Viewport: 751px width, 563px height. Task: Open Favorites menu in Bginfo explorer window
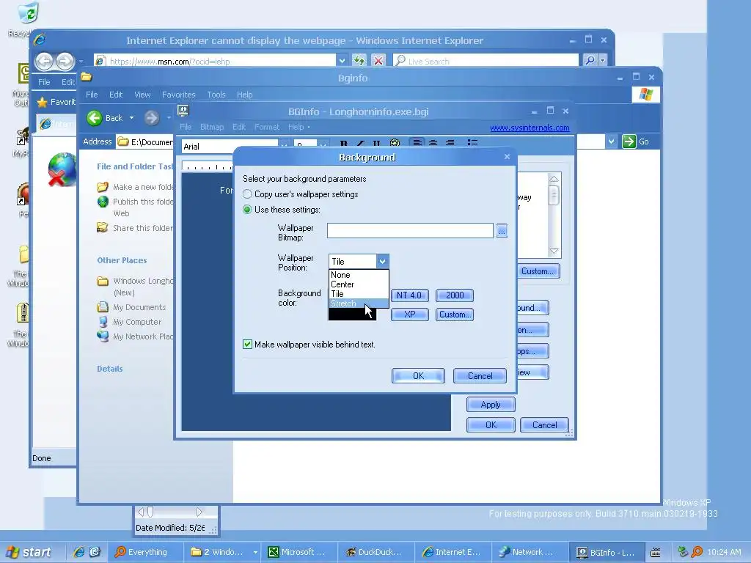click(x=179, y=95)
